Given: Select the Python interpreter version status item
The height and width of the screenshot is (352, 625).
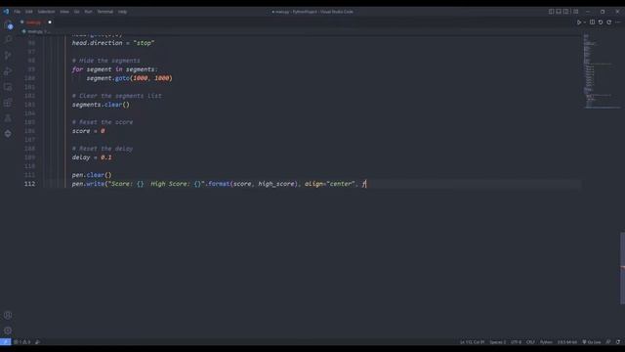Looking at the screenshot, I should click(567, 342).
